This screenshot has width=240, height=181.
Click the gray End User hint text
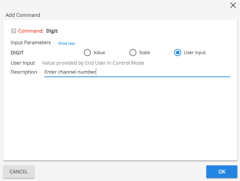(93, 63)
